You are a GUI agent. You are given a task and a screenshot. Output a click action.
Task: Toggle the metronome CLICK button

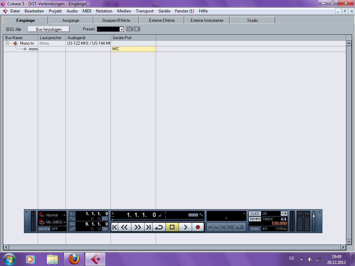(x=255, y=213)
